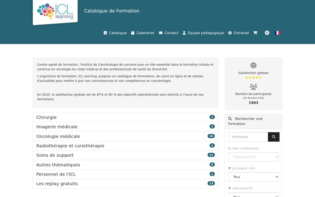Focus the Formation search field
The width and height of the screenshot is (315, 197).
pos(248,137)
